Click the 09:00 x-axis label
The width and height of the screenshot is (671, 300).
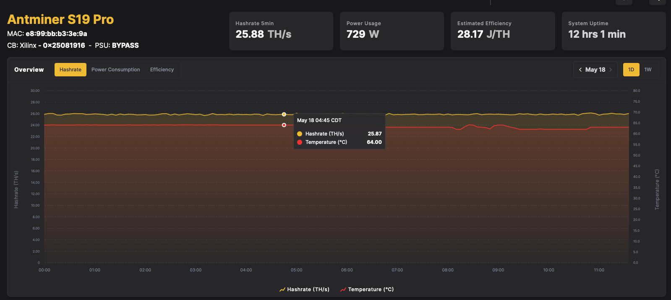[498, 270]
